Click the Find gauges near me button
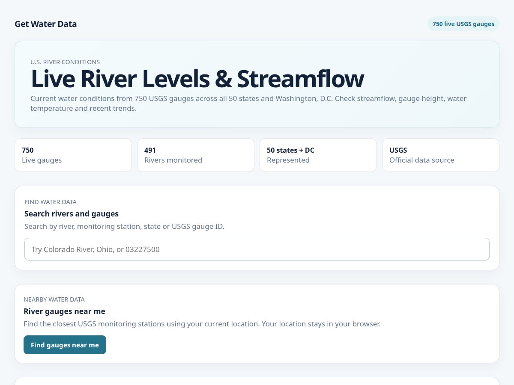The height and width of the screenshot is (385, 514). [65, 345]
